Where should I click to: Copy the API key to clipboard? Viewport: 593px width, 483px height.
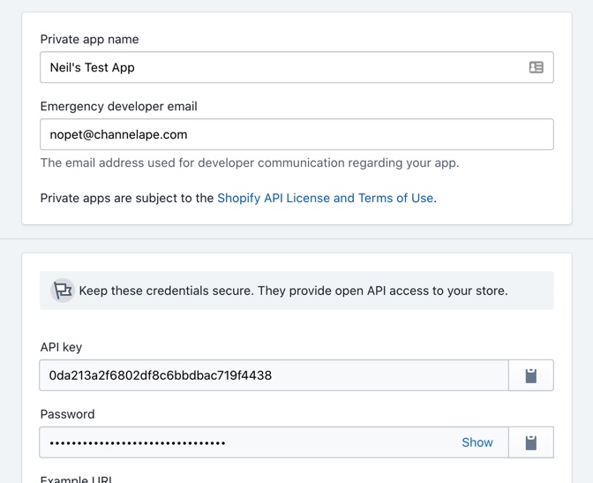tap(531, 375)
